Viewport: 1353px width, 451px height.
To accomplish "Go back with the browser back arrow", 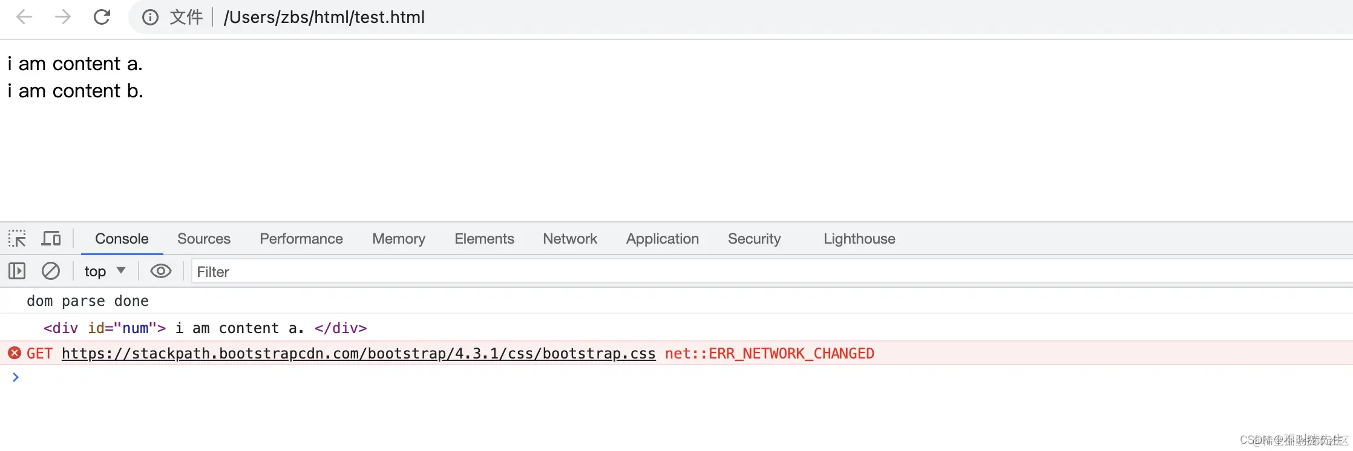I will pyautogui.click(x=24, y=17).
